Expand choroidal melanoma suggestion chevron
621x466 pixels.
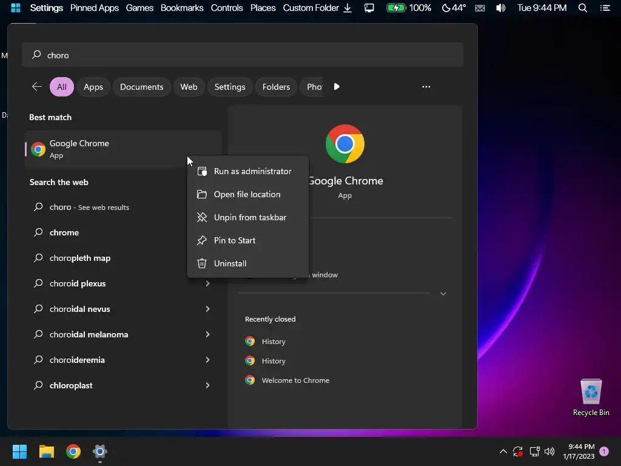[207, 334]
